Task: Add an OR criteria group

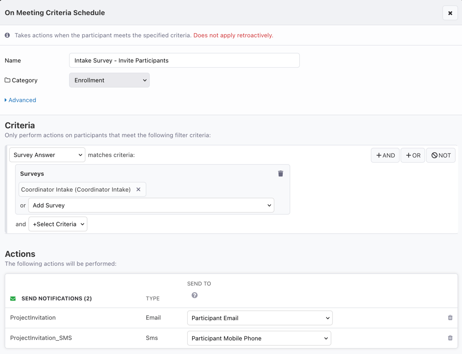Action: tap(413, 155)
